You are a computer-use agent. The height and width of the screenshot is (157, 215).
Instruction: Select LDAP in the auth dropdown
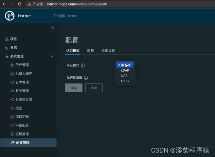pos(125,70)
